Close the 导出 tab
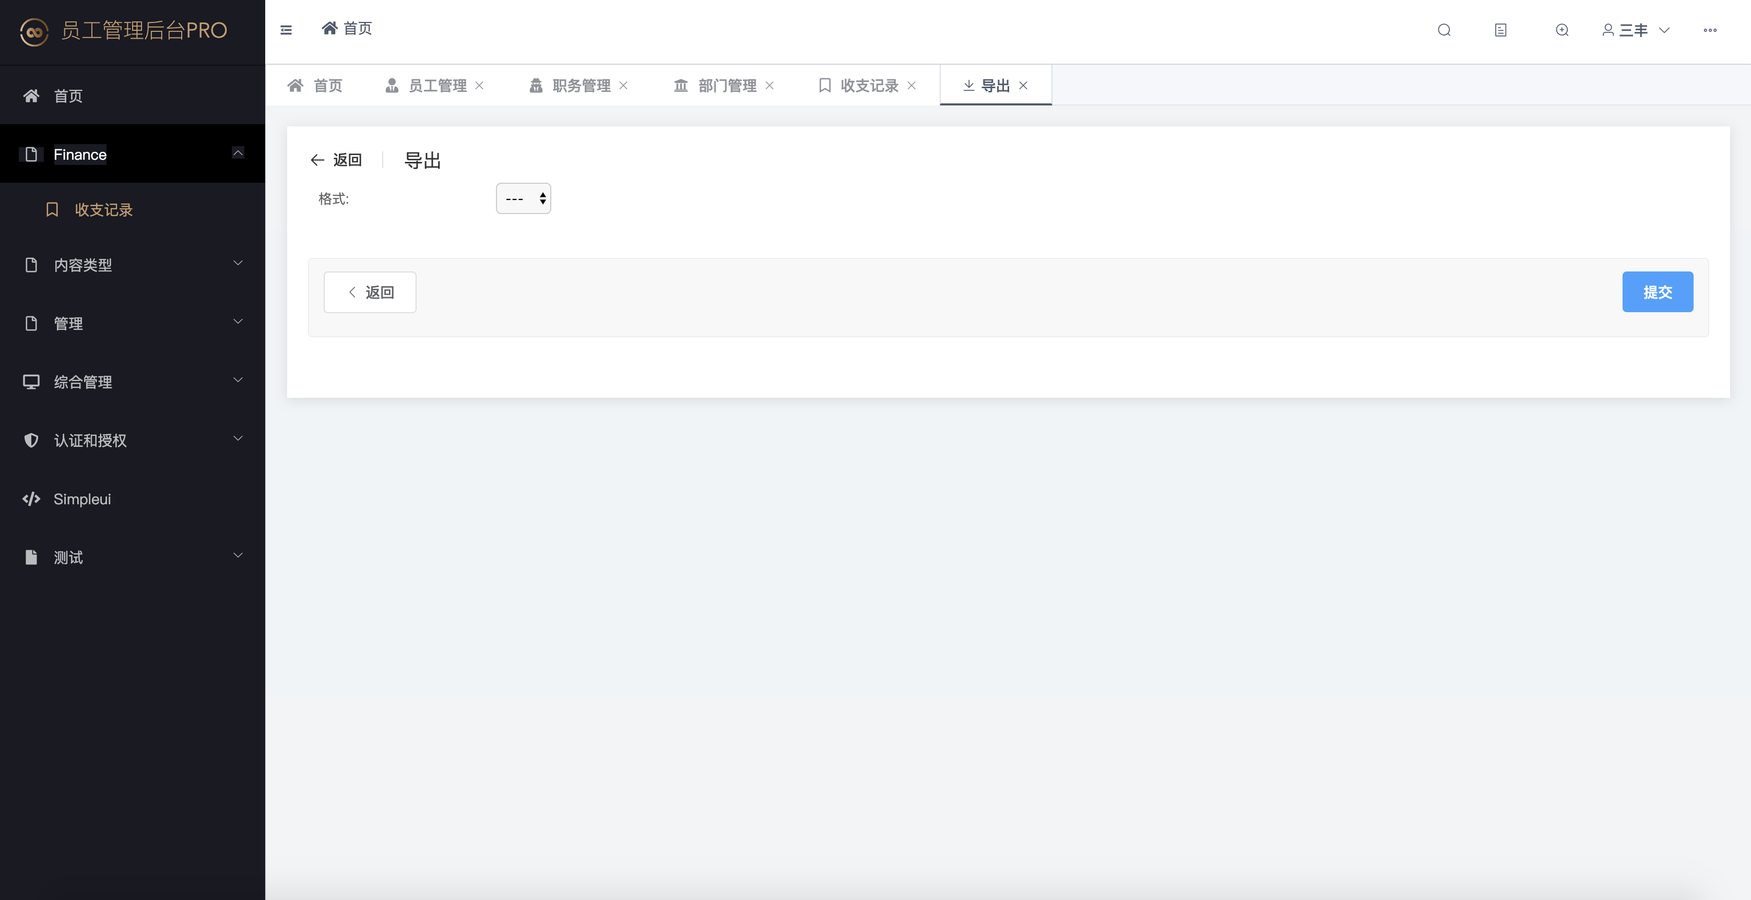The width and height of the screenshot is (1751, 900). 1023,86
